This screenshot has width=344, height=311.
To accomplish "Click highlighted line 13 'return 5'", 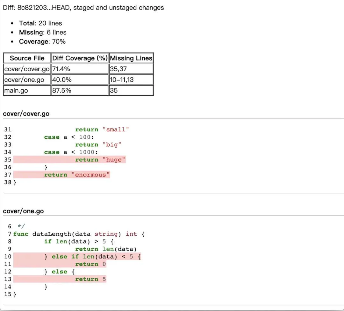I will click(x=60, y=279).
